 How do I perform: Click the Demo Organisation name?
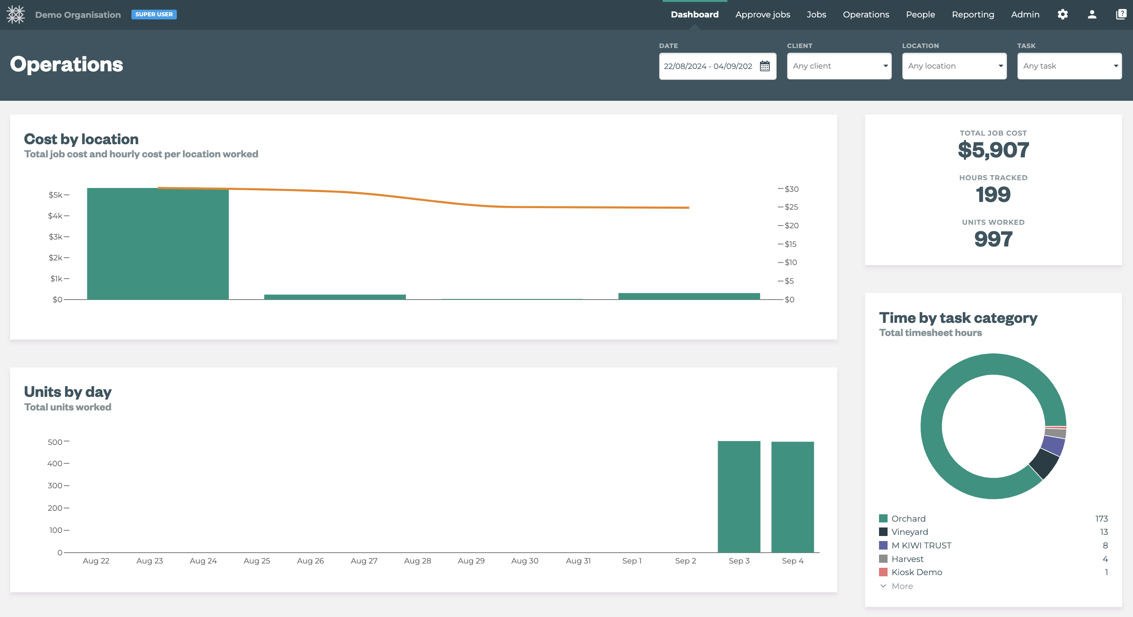tap(78, 14)
